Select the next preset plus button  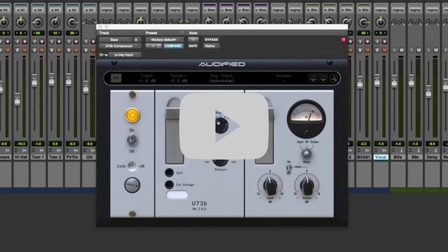153,46
